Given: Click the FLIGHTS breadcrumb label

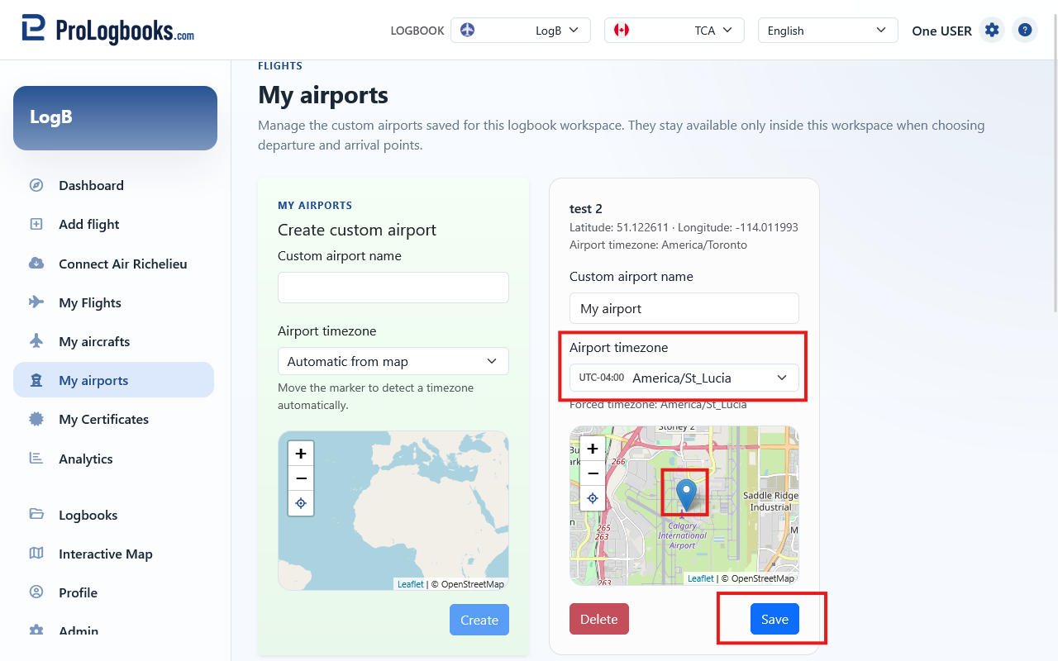Looking at the screenshot, I should (x=280, y=65).
